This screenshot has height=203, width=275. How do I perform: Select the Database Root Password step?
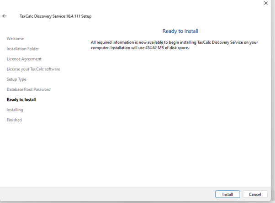[29, 89]
